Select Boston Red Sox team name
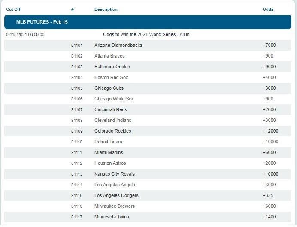Viewport: 297px width, 227px height. [111, 77]
